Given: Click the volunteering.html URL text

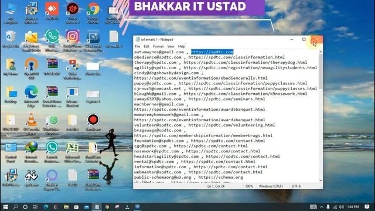Looking at the screenshot, I should [x=231, y=125].
